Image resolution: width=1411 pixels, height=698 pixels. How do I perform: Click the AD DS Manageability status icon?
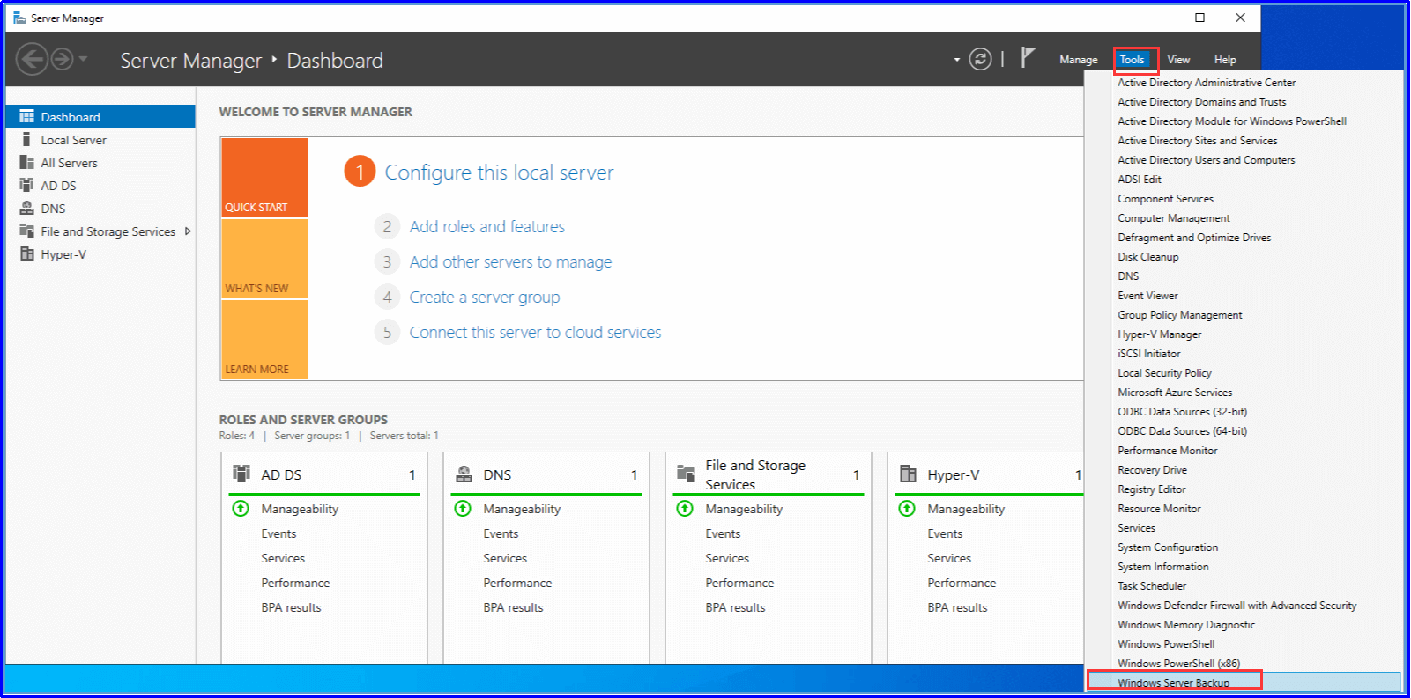click(x=241, y=509)
